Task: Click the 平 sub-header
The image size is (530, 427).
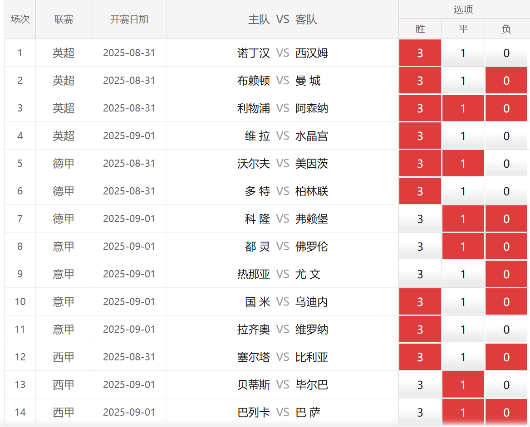Action: (x=463, y=29)
